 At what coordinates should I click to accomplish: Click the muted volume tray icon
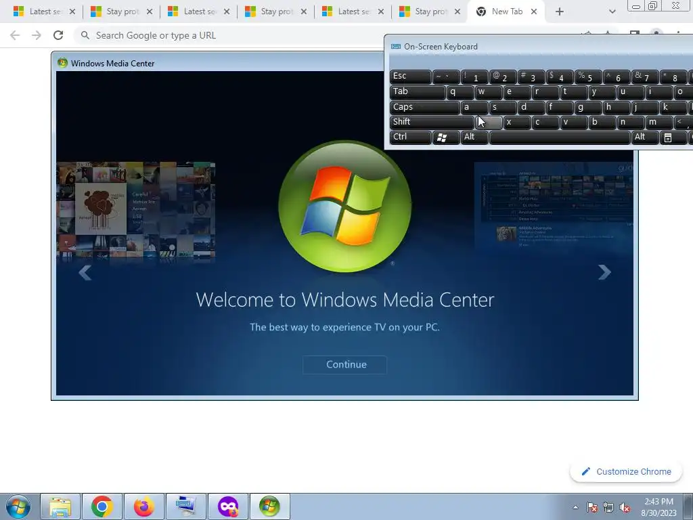coord(625,507)
